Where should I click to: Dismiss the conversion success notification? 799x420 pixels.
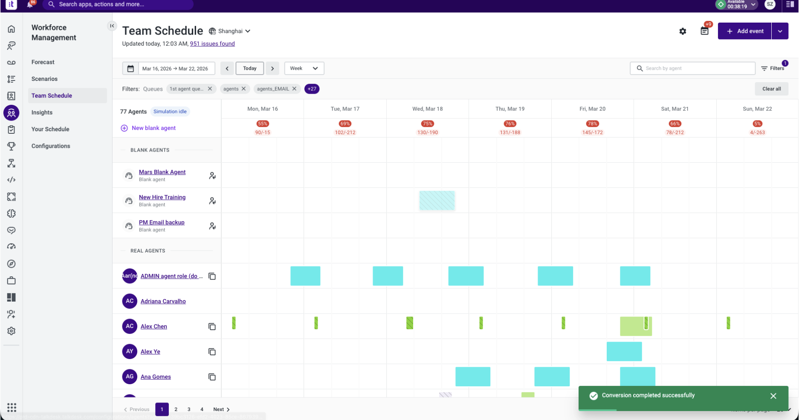coord(773,396)
